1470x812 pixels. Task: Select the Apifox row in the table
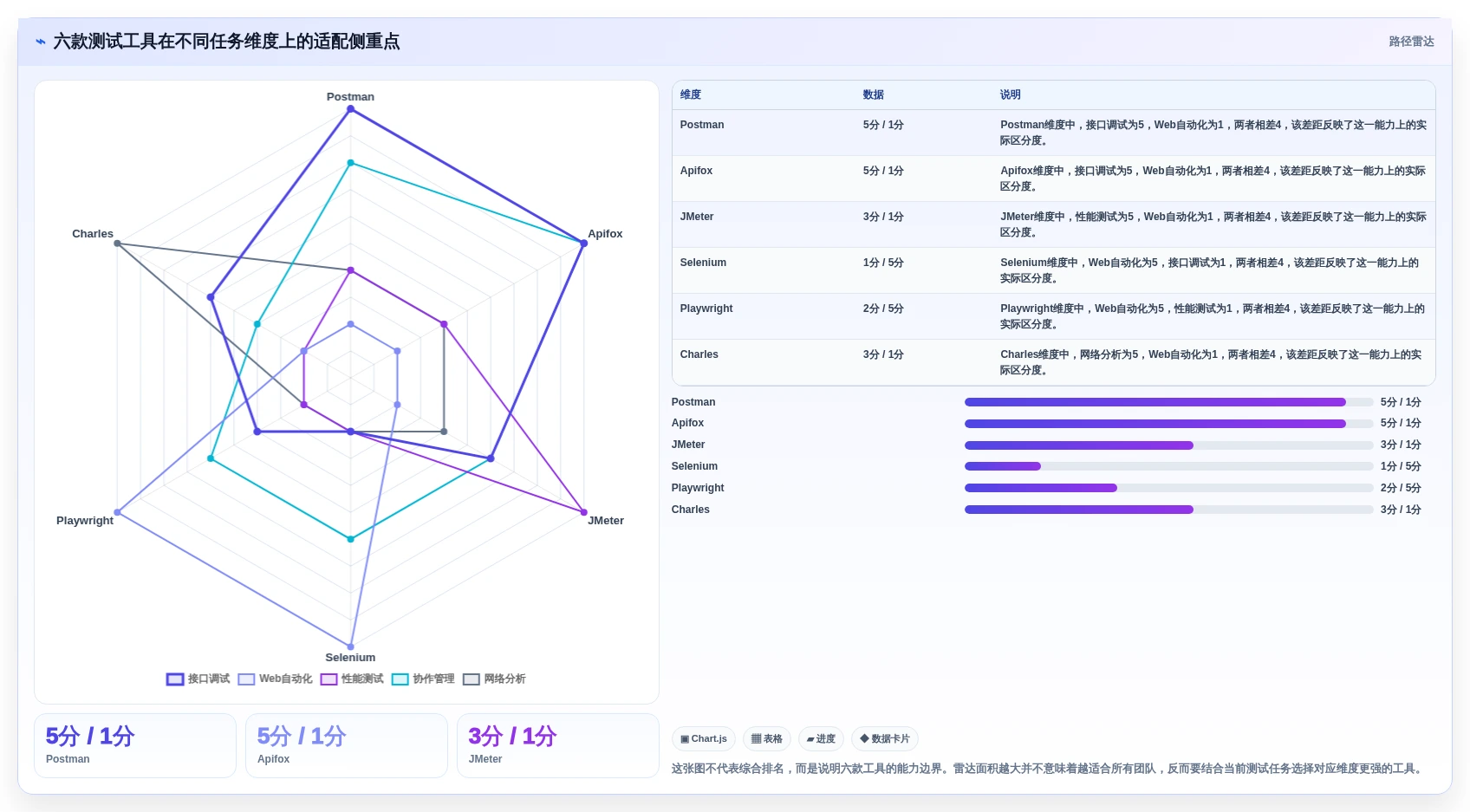tap(1054, 179)
